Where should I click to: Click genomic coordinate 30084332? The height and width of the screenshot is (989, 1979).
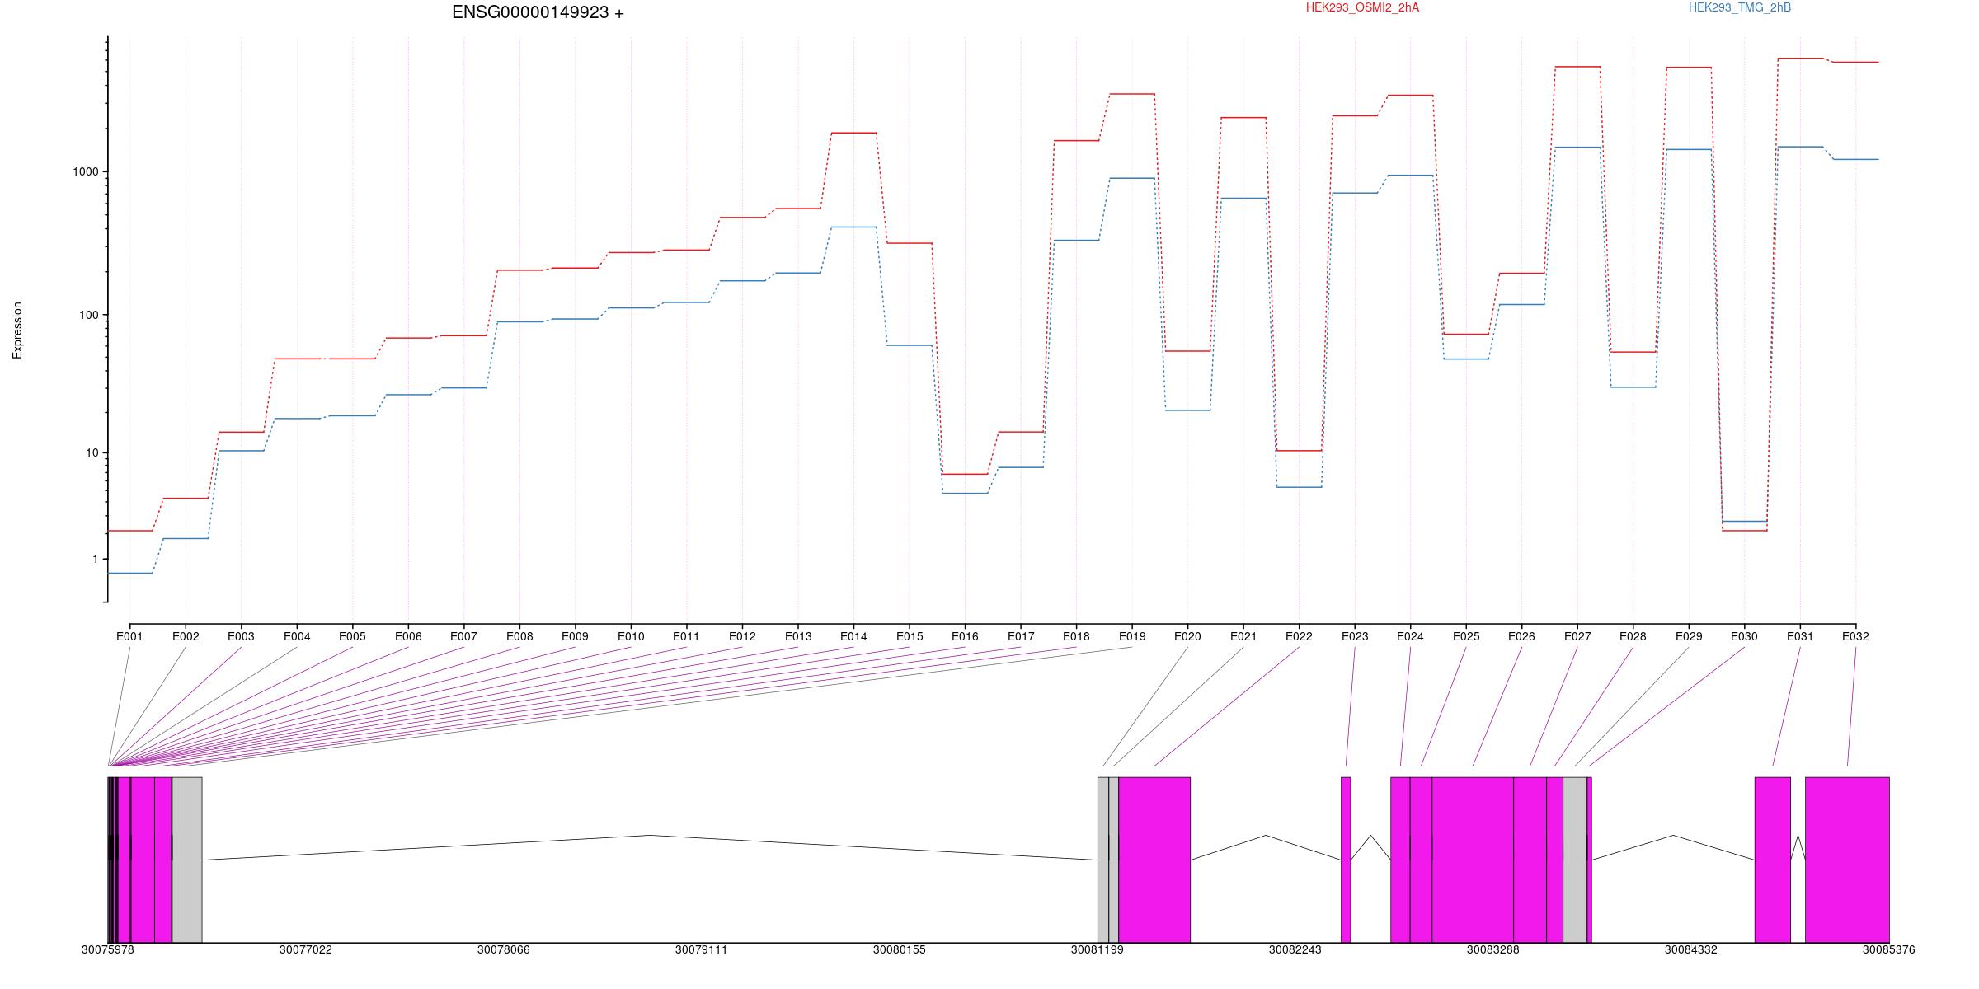point(1691,949)
